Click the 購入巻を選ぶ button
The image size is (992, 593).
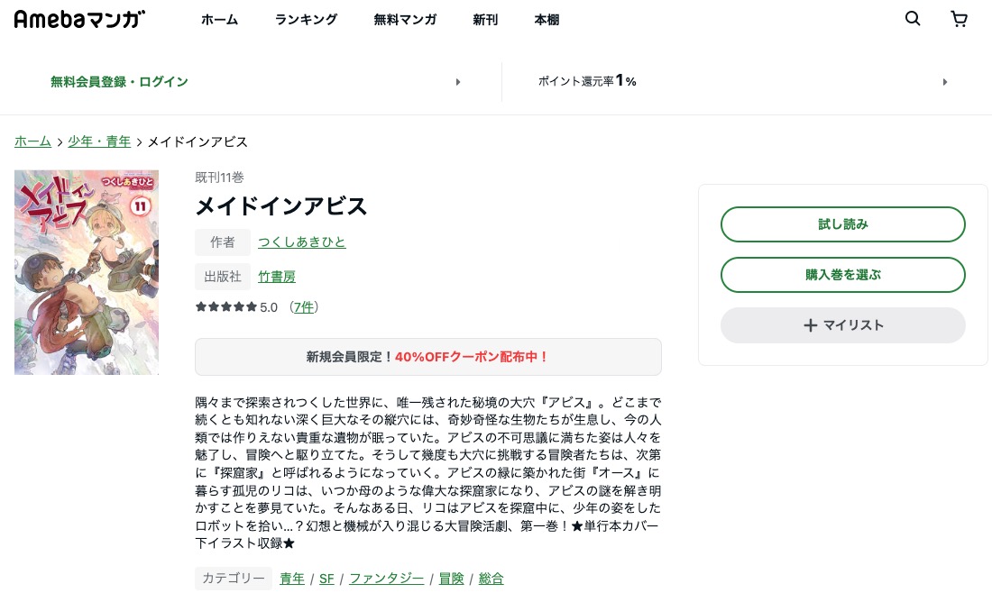(842, 274)
